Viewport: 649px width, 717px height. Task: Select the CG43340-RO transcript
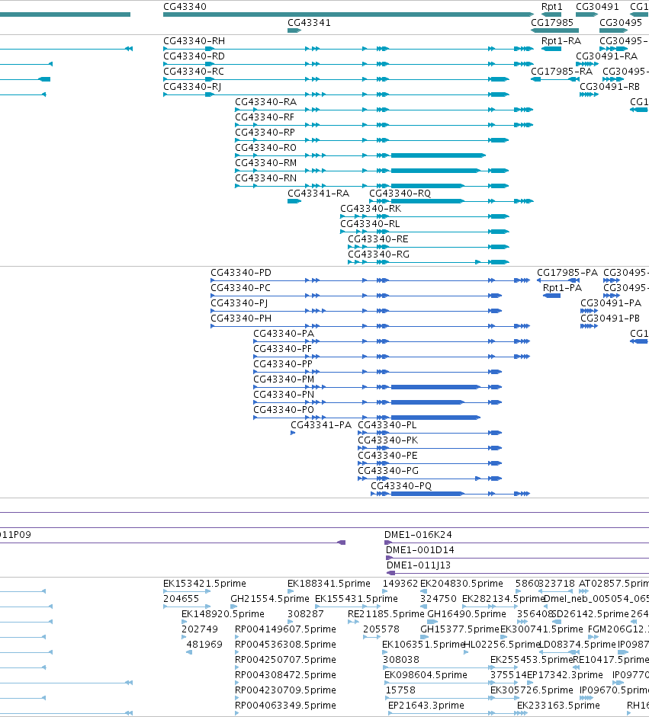pyautogui.click(x=266, y=148)
